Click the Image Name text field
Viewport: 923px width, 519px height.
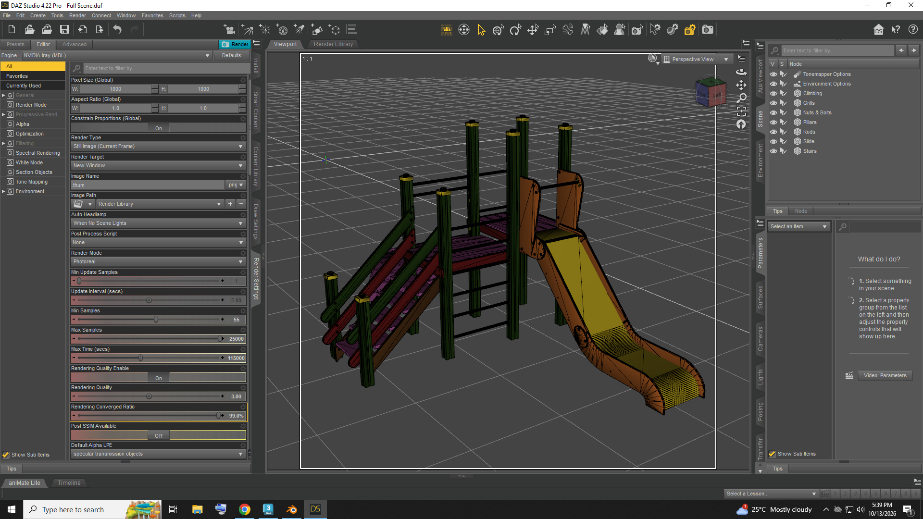coord(148,185)
